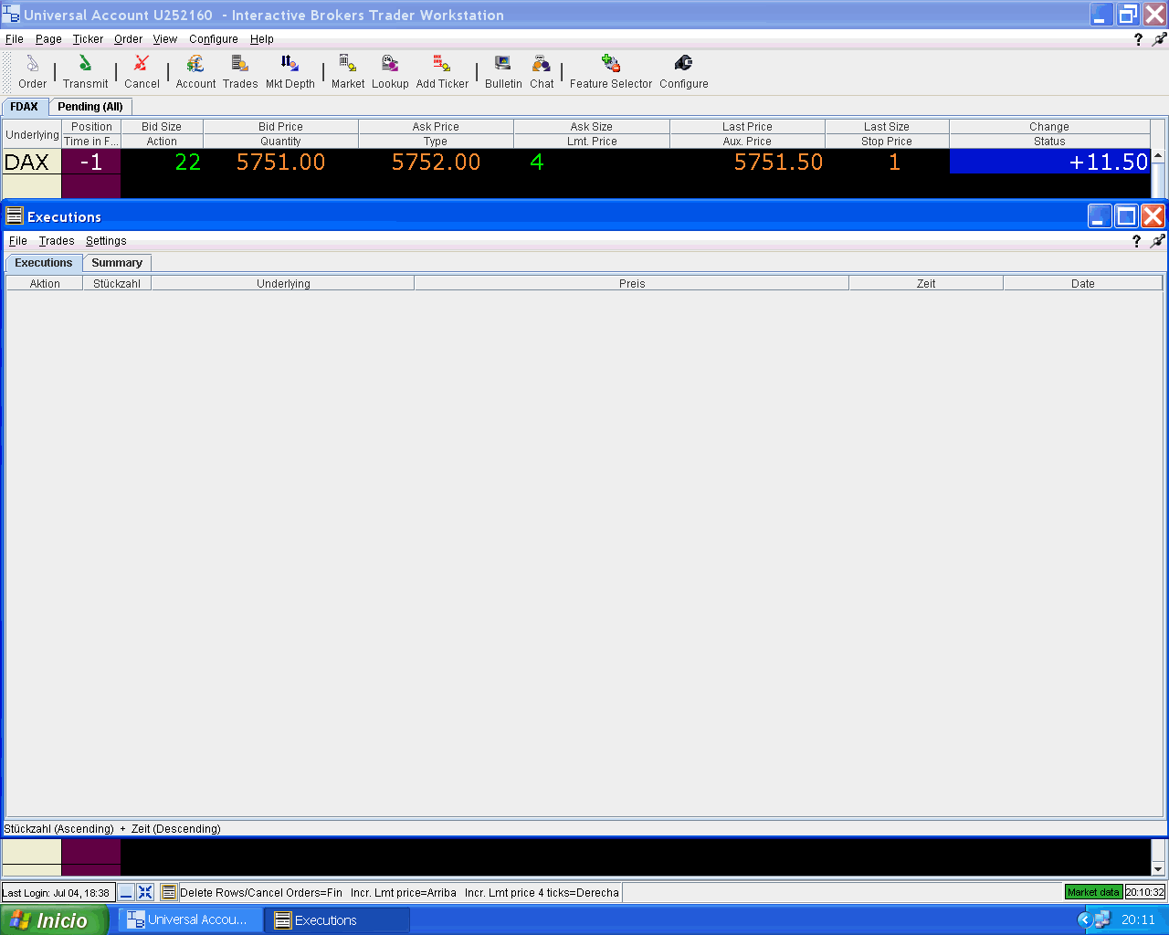Click Executions window help question mark
This screenshot has height=935, width=1169.
pos(1136,241)
